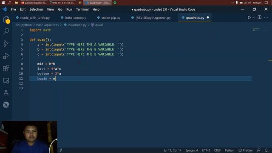Click on 'last = 4*a*c' line

49,69
